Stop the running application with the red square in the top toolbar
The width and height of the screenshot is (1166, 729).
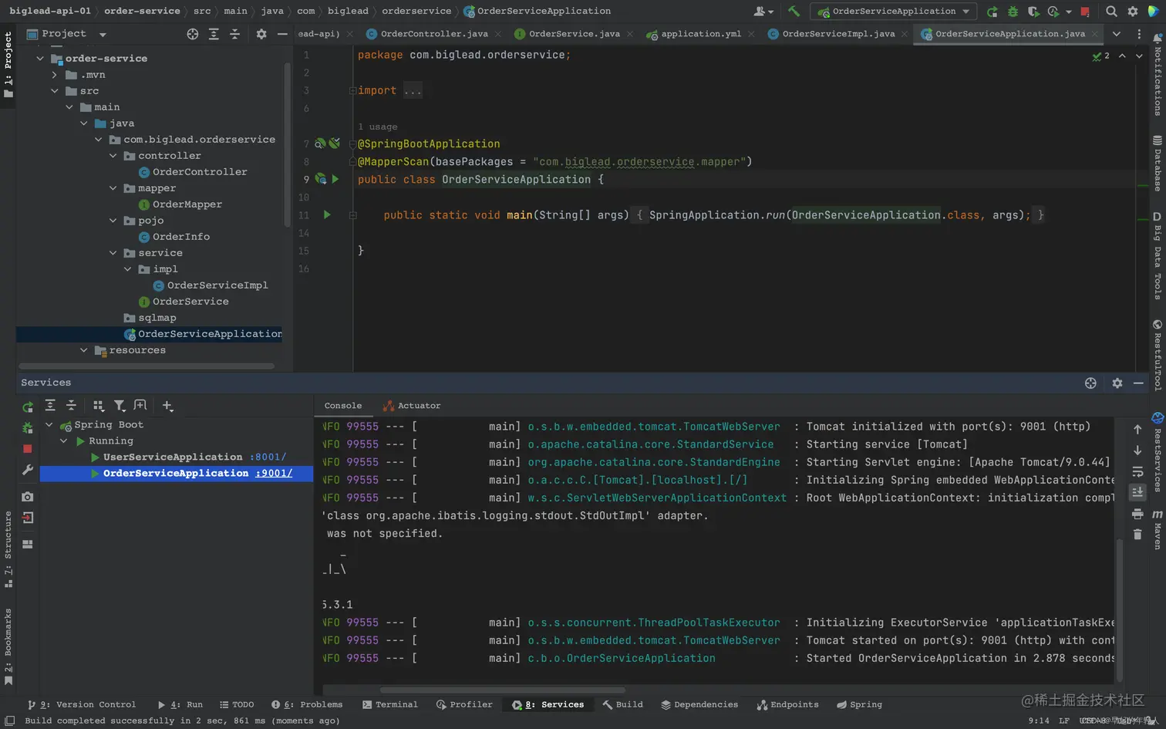point(1085,12)
